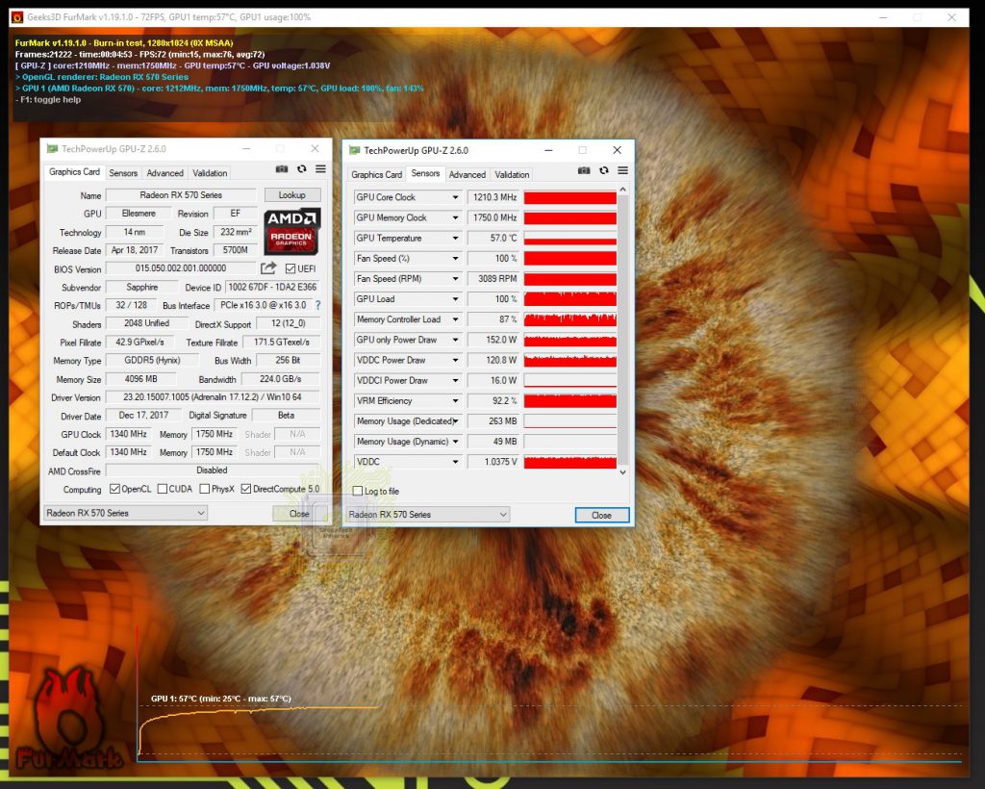Click the GPU Load history graph
Viewport: 985px width, 789px height.
569,299
